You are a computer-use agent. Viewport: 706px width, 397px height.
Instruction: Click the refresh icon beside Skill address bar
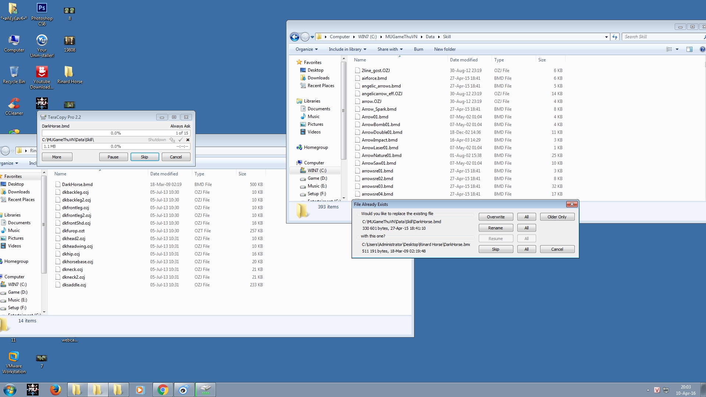coord(615,37)
